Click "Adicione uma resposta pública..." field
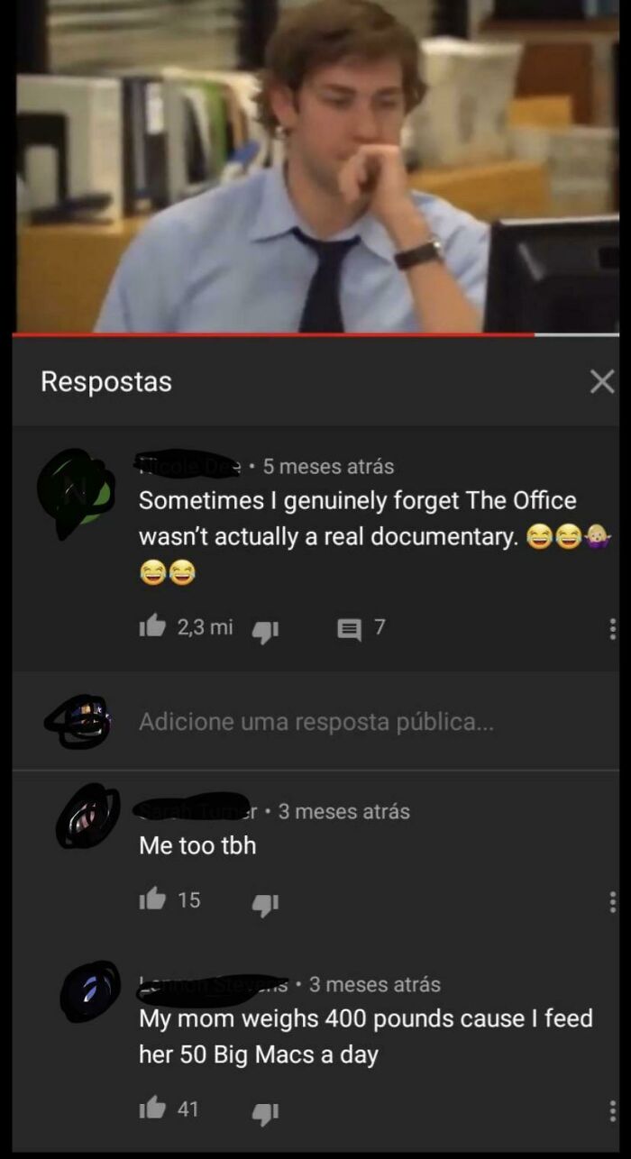Viewport: 631px width, 1159px height. pos(316,722)
